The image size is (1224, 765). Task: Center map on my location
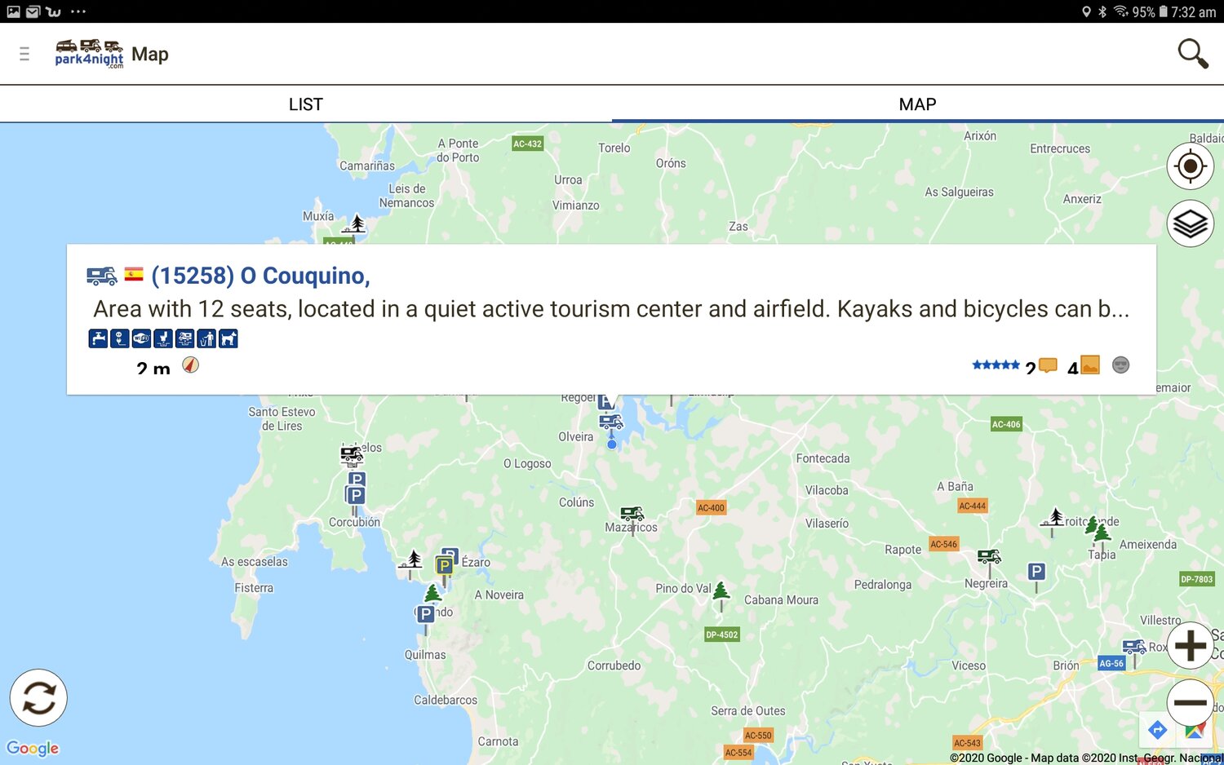click(x=1191, y=166)
